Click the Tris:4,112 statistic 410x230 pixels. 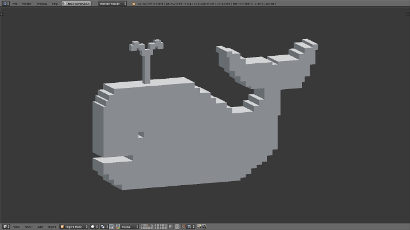click(190, 4)
